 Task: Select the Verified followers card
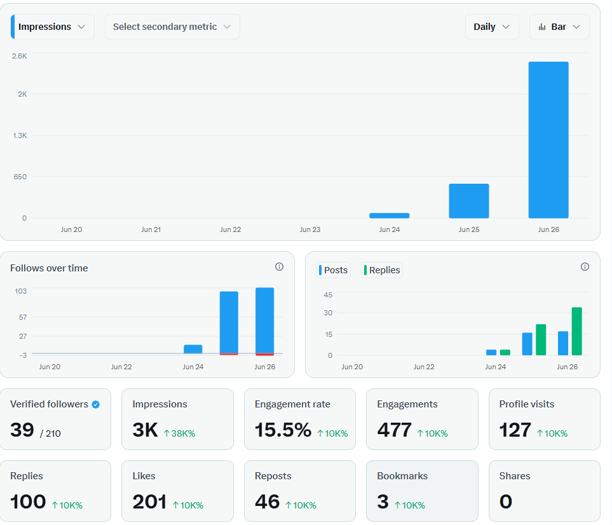pyautogui.click(x=55, y=419)
